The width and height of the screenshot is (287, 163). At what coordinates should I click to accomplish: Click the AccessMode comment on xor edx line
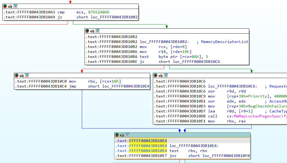(x=278, y=101)
